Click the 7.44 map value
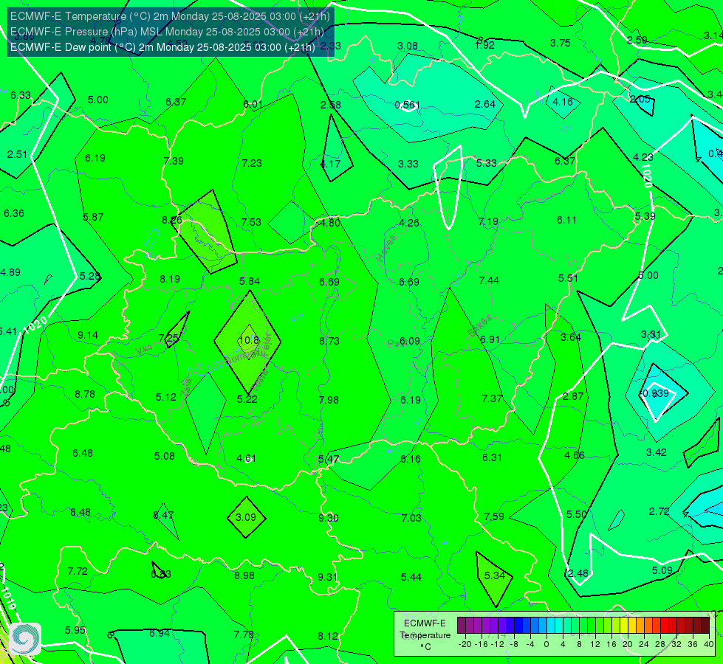Image resolution: width=723 pixels, height=664 pixels. (x=489, y=280)
